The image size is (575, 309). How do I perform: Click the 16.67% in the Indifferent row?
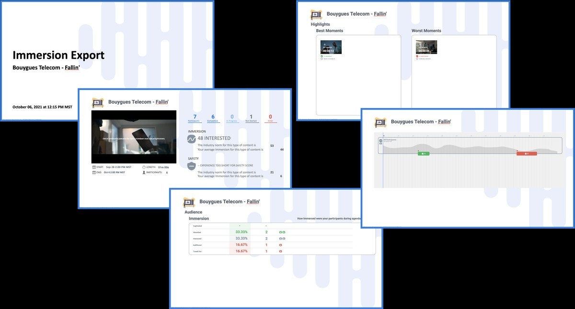tap(241, 245)
